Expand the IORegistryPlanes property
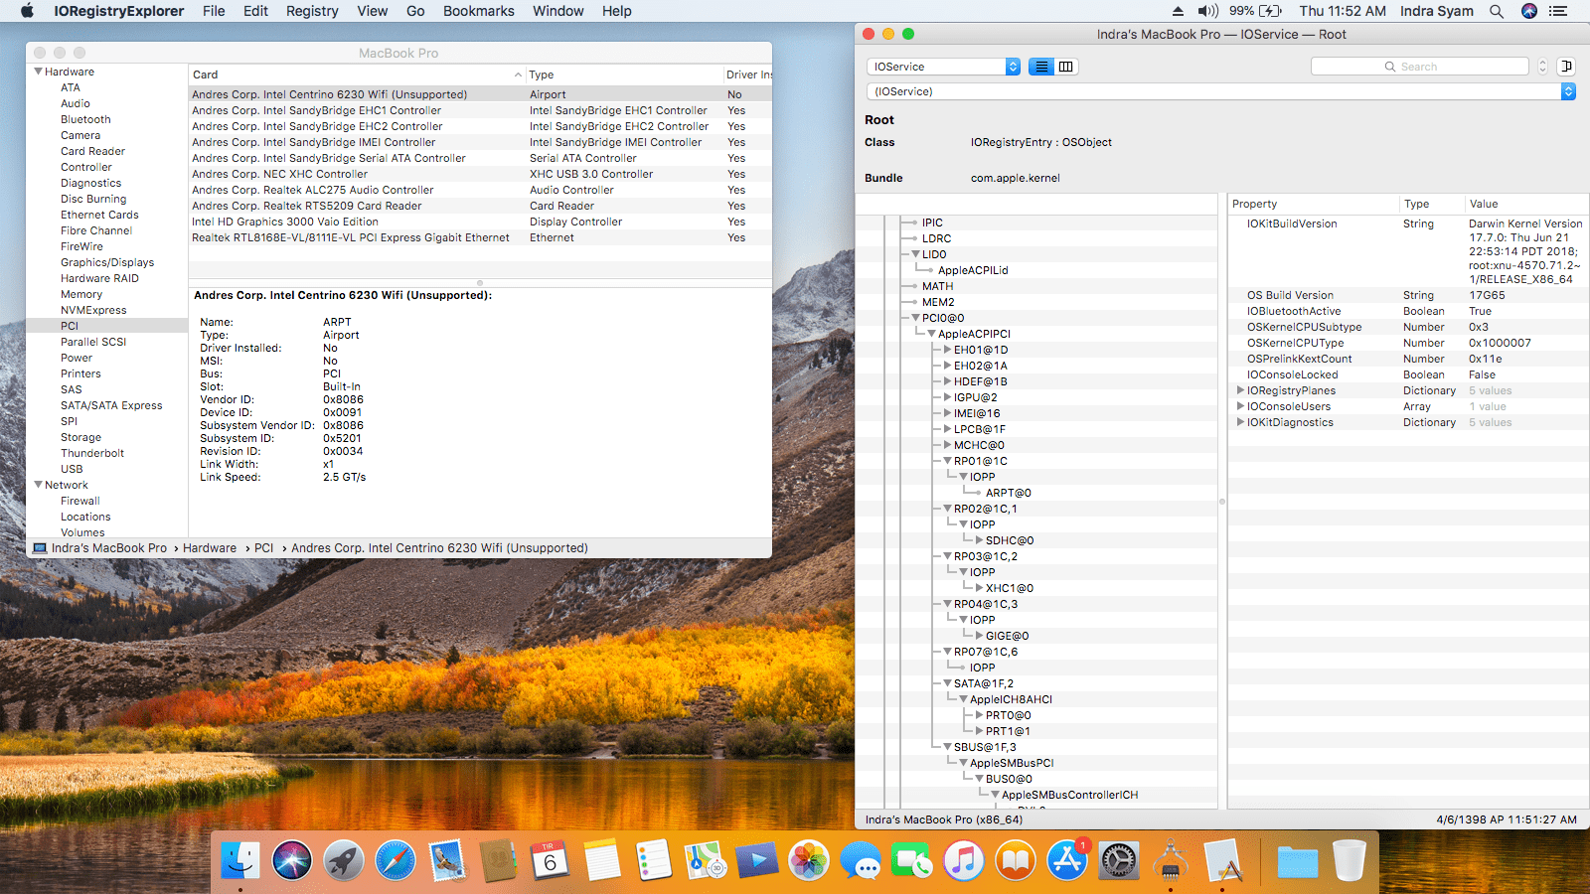 (x=1240, y=390)
